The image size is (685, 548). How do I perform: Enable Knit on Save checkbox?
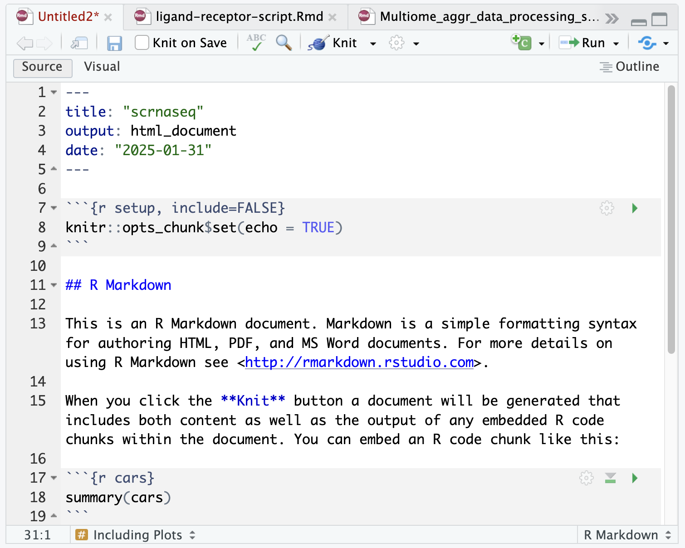pos(142,43)
